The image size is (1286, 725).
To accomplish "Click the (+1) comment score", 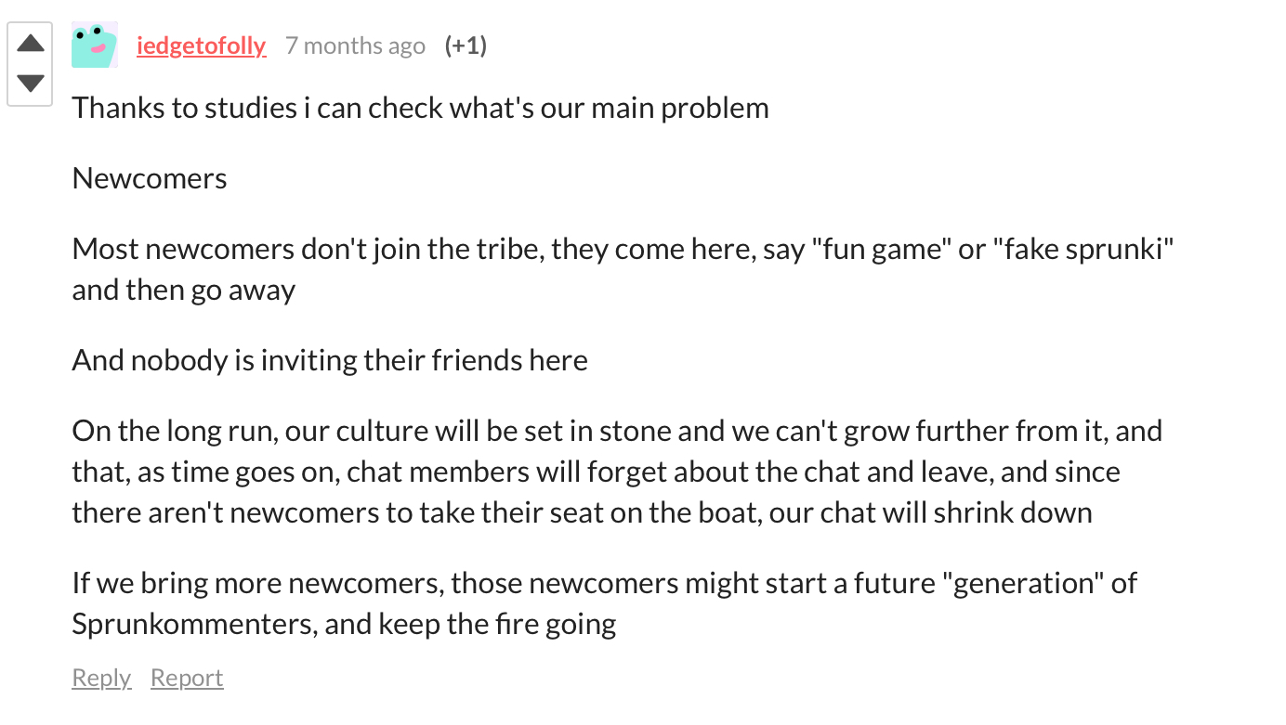I will [466, 45].
